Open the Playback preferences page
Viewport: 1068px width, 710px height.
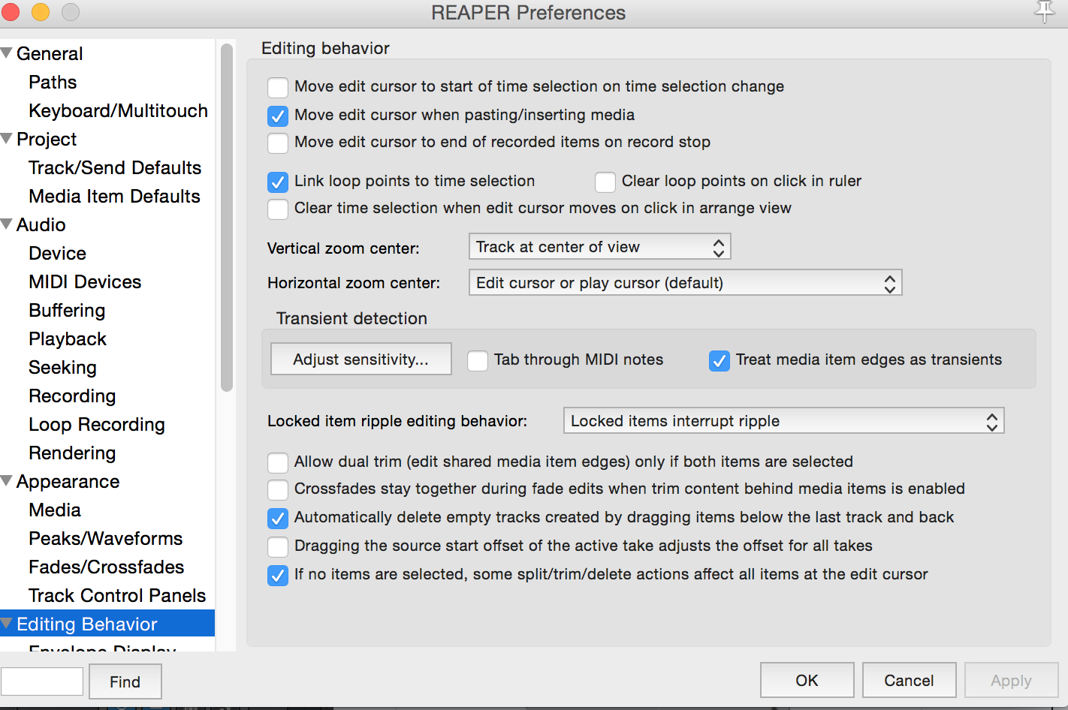point(68,339)
